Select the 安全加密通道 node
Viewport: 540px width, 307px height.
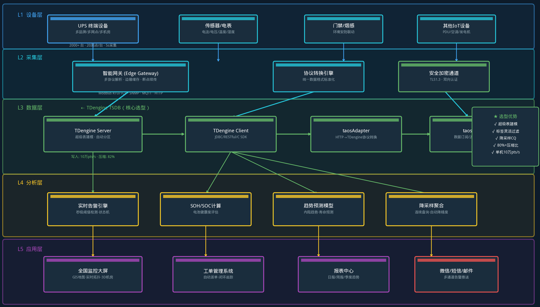pos(444,76)
